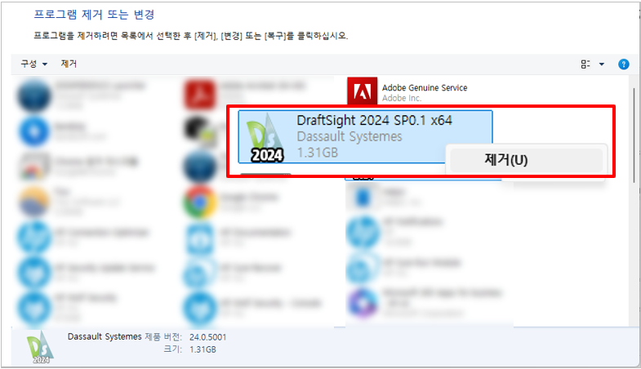Click the 1.31GB size value in details pane
The height and width of the screenshot is (369, 641).
click(x=203, y=349)
